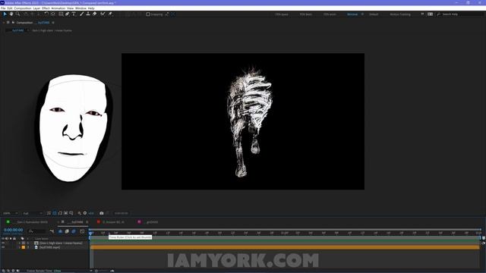Select the Eraser tool

click(94, 14)
